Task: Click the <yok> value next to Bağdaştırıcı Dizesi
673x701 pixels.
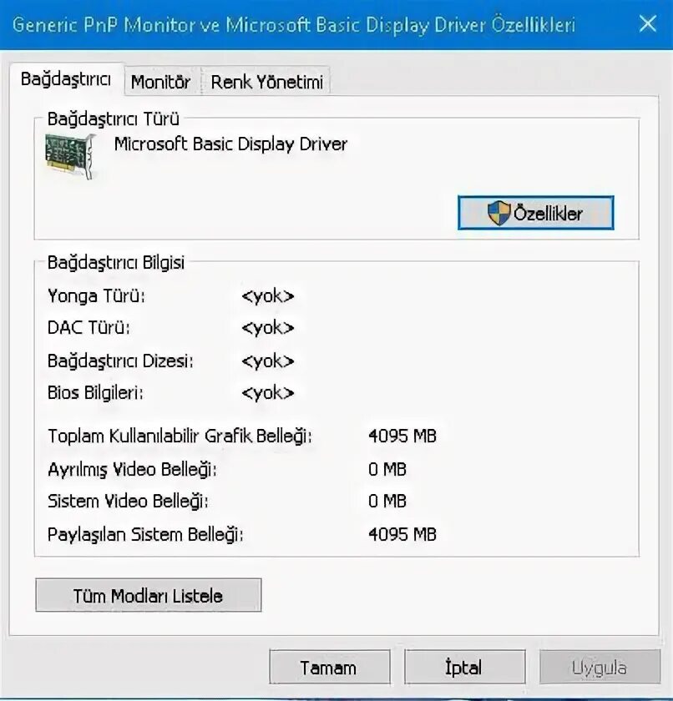Action: coord(268,361)
